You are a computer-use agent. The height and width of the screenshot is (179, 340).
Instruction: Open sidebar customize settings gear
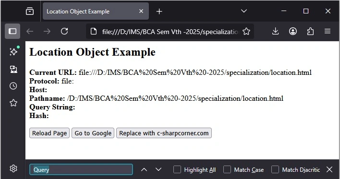pyautogui.click(x=13, y=168)
